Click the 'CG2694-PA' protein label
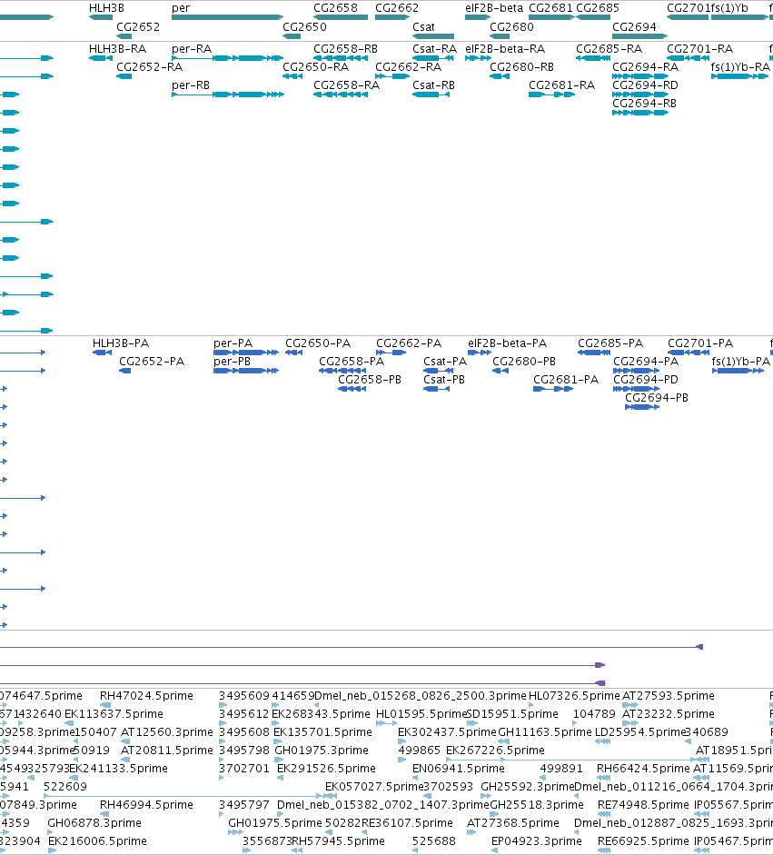The height and width of the screenshot is (855, 773). point(646,361)
